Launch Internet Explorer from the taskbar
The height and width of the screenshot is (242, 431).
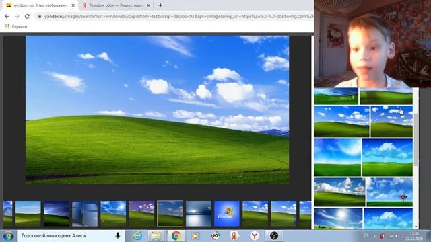coord(137,236)
